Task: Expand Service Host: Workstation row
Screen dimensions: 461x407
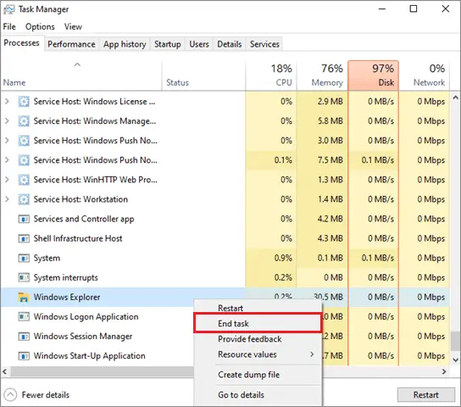Action: click(7, 199)
